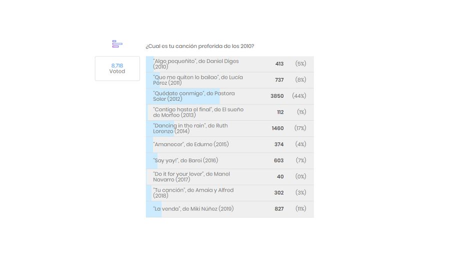Viewport: 450px width, 253px height.
Task: Click the 3850 vote count
Action: (277, 96)
